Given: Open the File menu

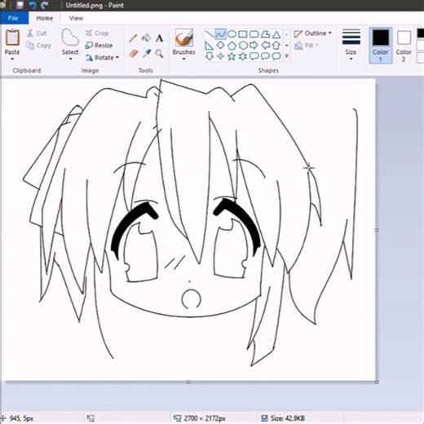Looking at the screenshot, I should (x=13, y=18).
